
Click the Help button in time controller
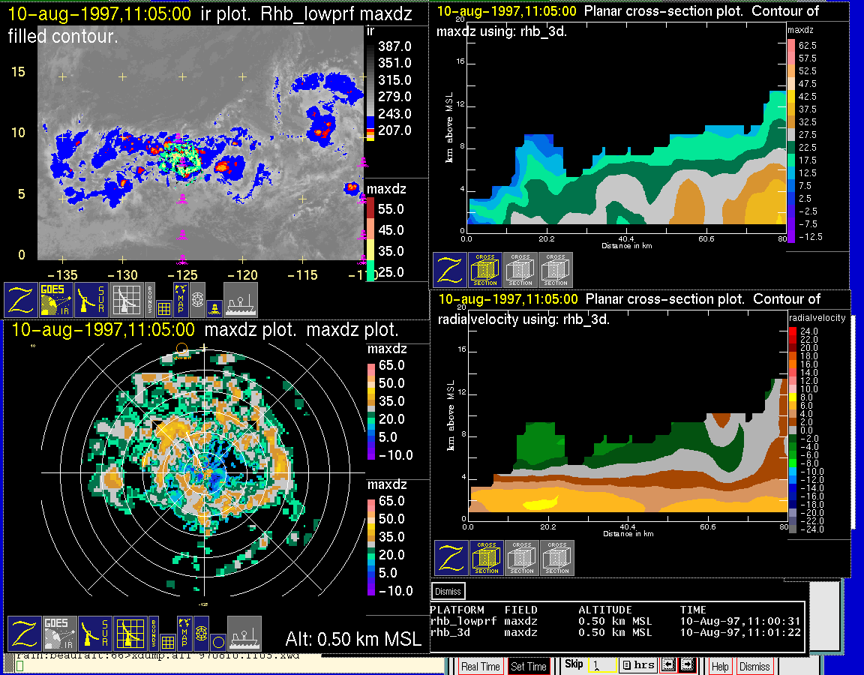720,666
